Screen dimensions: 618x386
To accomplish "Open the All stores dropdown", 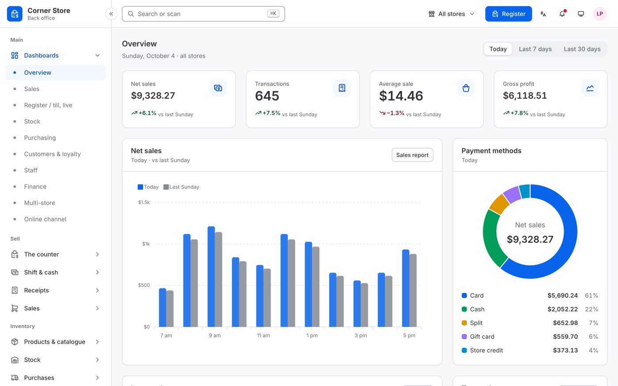I will 452,14.
